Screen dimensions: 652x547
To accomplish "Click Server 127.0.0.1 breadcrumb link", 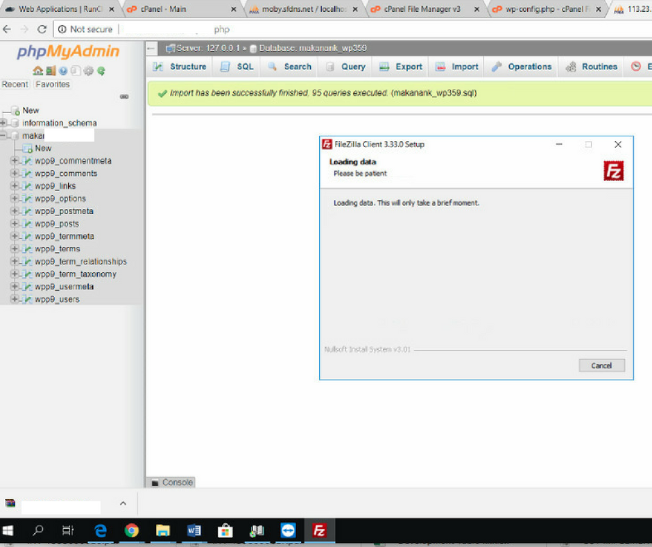I will 208,49.
